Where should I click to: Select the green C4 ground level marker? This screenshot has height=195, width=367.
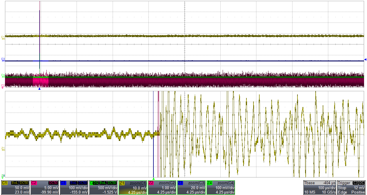coord(3,75)
